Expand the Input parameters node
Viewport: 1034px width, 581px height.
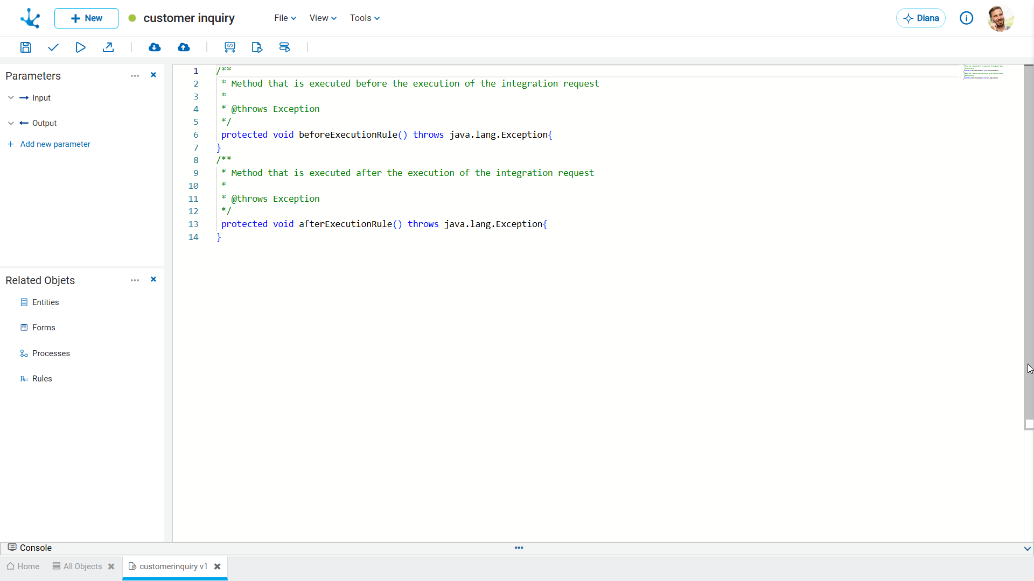point(11,98)
